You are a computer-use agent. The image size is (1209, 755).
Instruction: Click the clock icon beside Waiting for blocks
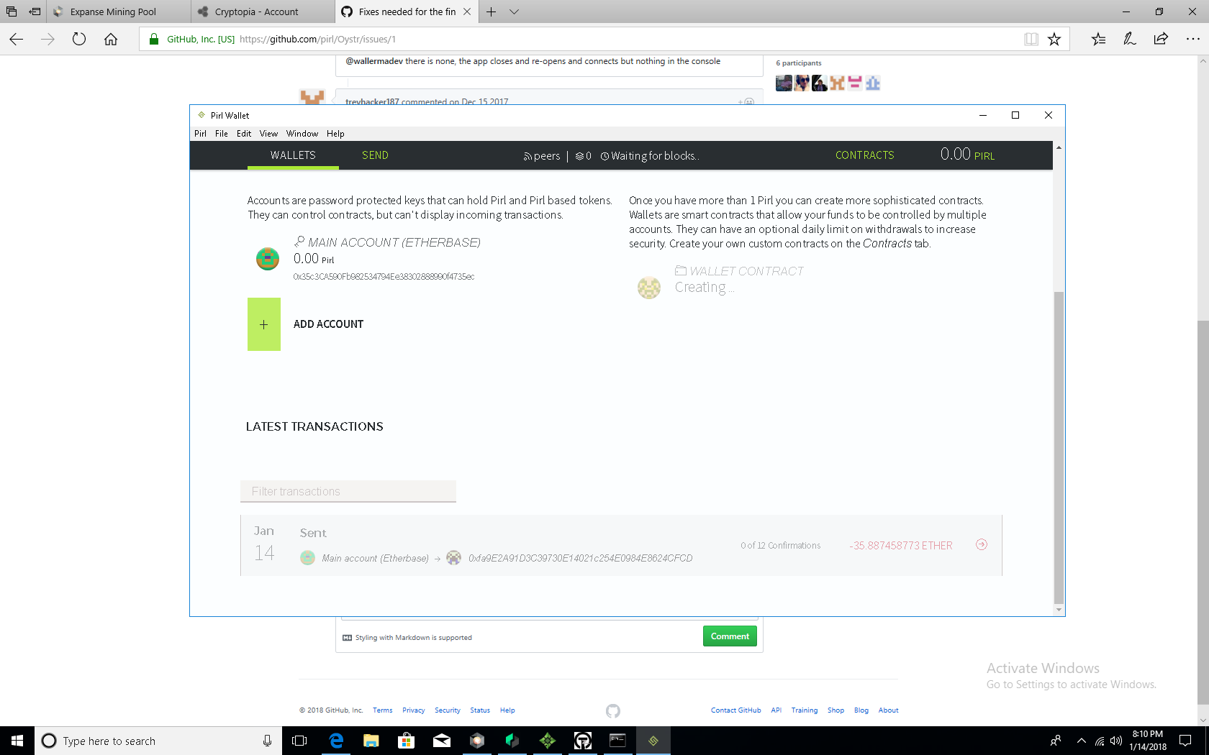605,155
